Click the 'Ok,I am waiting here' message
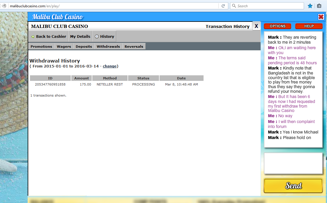 tap(292, 50)
